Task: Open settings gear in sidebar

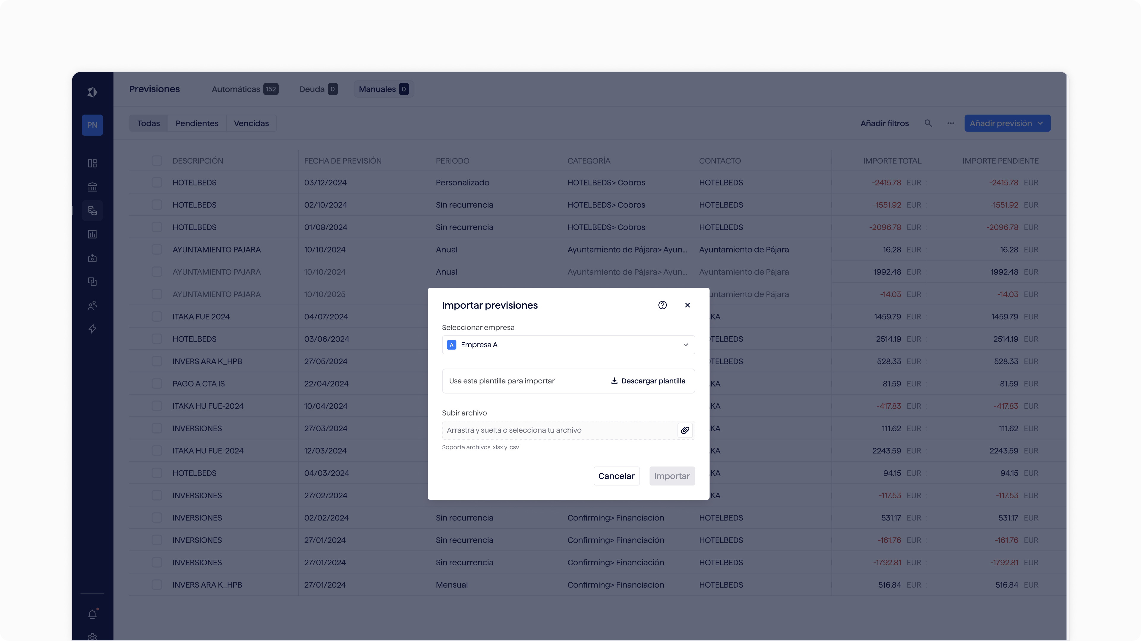Action: pos(92,637)
